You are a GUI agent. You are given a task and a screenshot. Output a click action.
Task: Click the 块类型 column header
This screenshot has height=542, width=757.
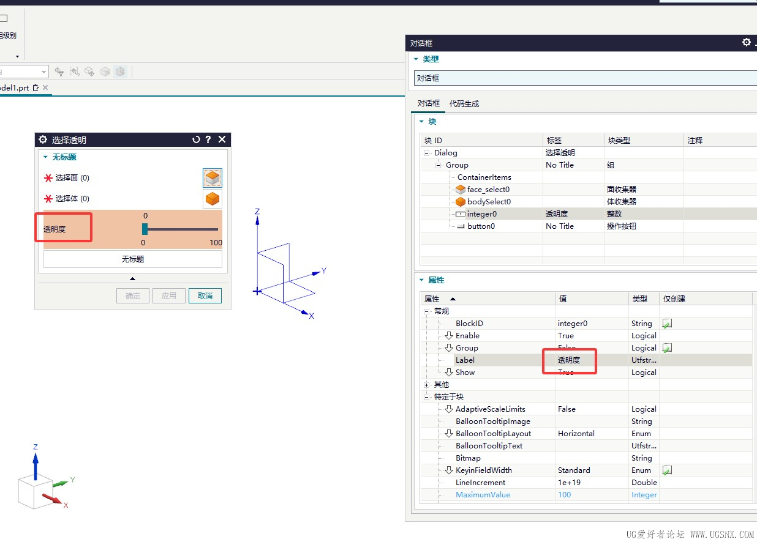(643, 141)
